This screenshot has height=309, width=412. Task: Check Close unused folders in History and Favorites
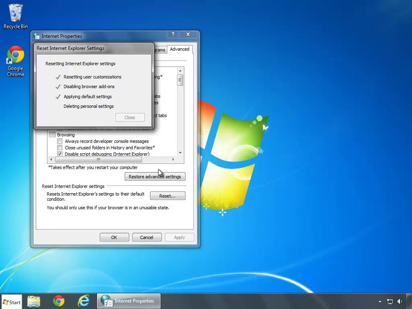pyautogui.click(x=60, y=148)
